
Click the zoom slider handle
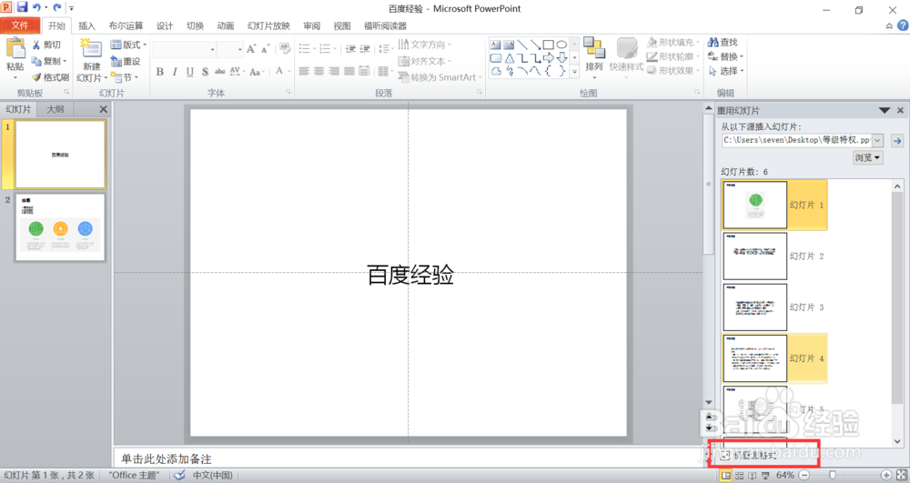click(x=833, y=475)
